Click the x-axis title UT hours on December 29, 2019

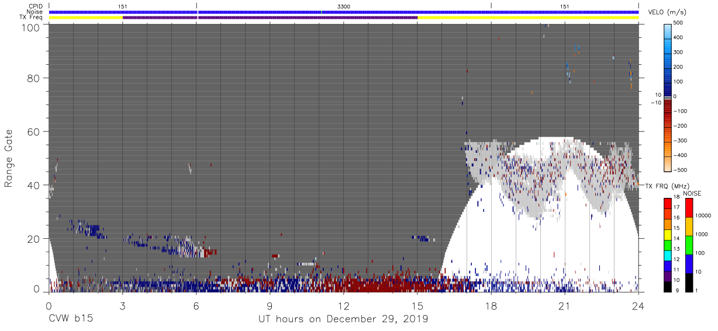coord(344,319)
